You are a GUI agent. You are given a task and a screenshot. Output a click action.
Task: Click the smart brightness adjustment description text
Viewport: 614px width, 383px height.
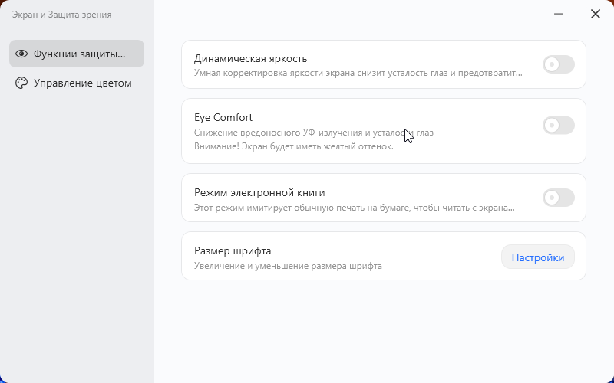pos(358,74)
